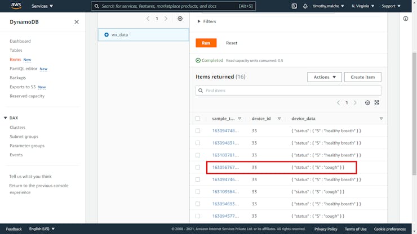417x234 pixels.
Task: Open the Services dropdown menu
Action: tap(42, 6)
